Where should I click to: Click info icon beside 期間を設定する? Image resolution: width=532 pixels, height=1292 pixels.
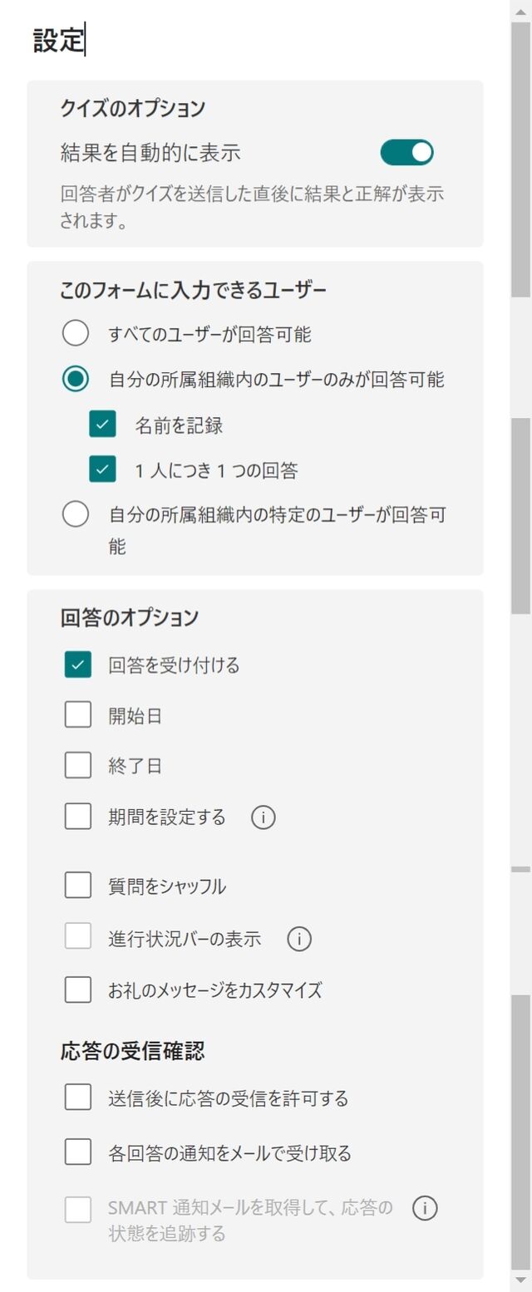tap(264, 818)
